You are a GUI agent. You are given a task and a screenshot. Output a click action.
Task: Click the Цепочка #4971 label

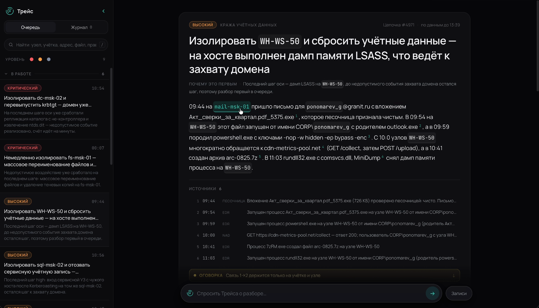(398, 25)
